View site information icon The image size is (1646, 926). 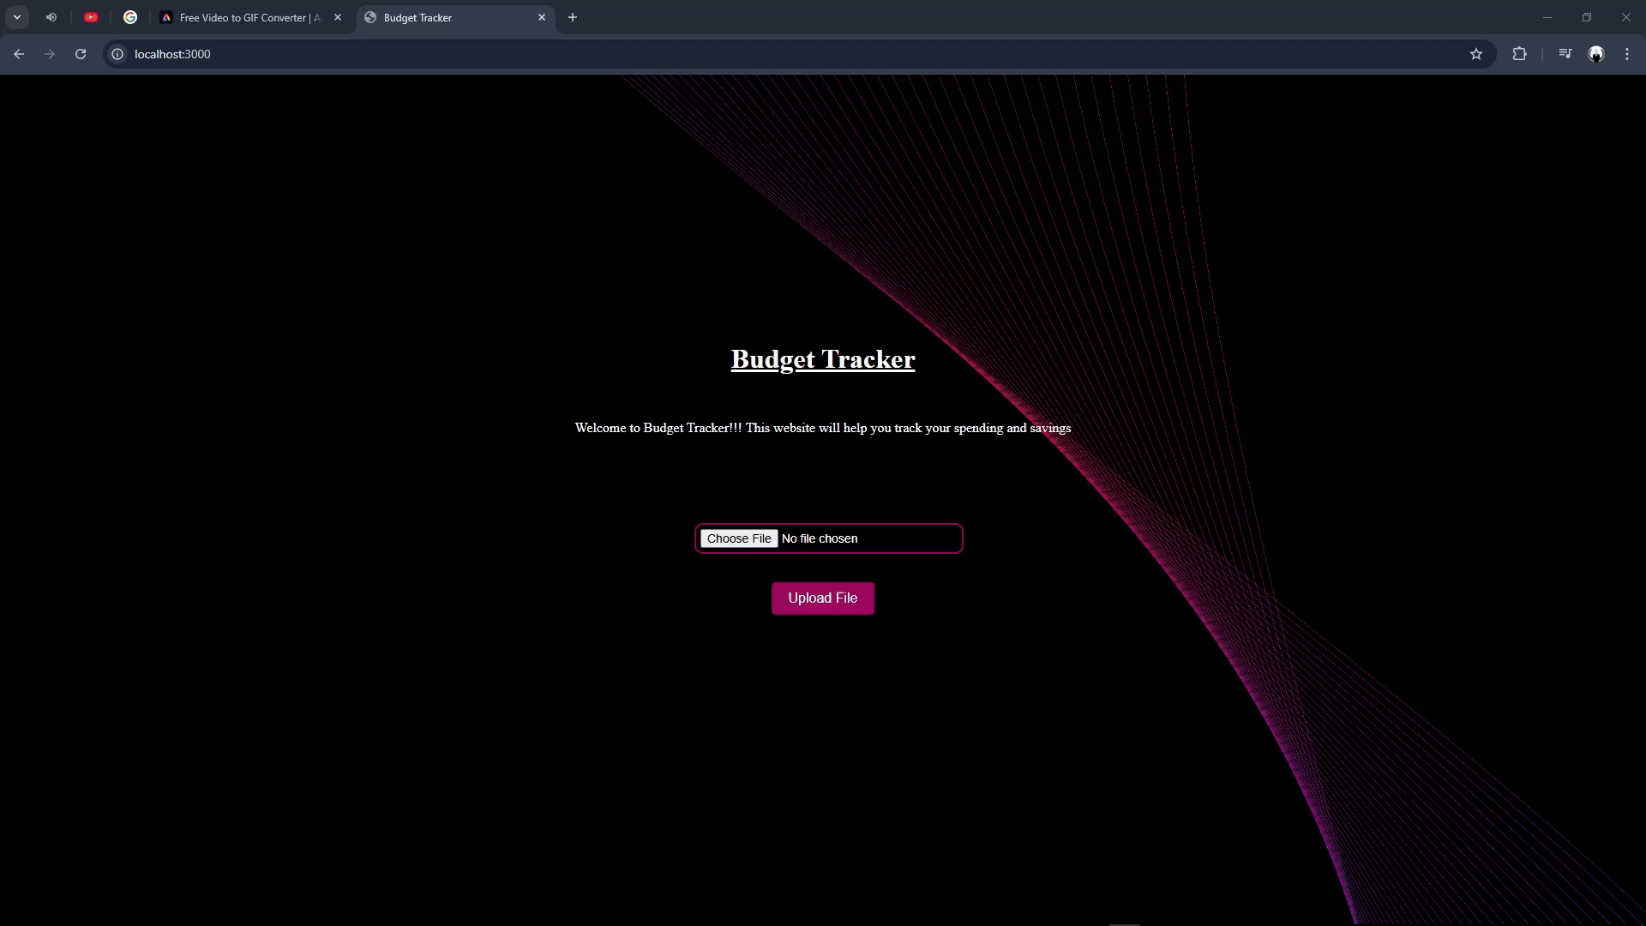coord(117,54)
